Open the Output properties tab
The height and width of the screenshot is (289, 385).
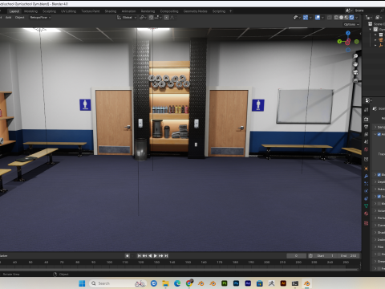367,127
